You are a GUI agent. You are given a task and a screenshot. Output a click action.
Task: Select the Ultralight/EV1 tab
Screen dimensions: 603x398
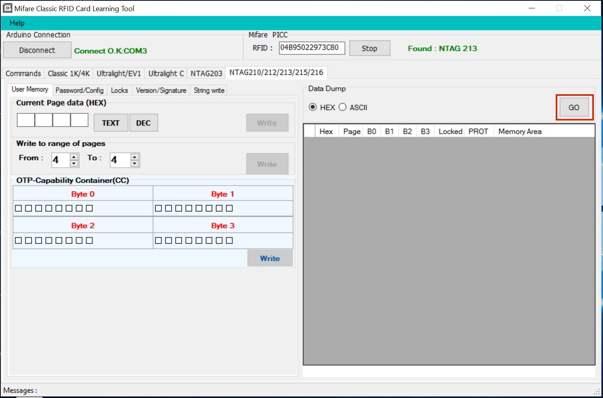119,74
